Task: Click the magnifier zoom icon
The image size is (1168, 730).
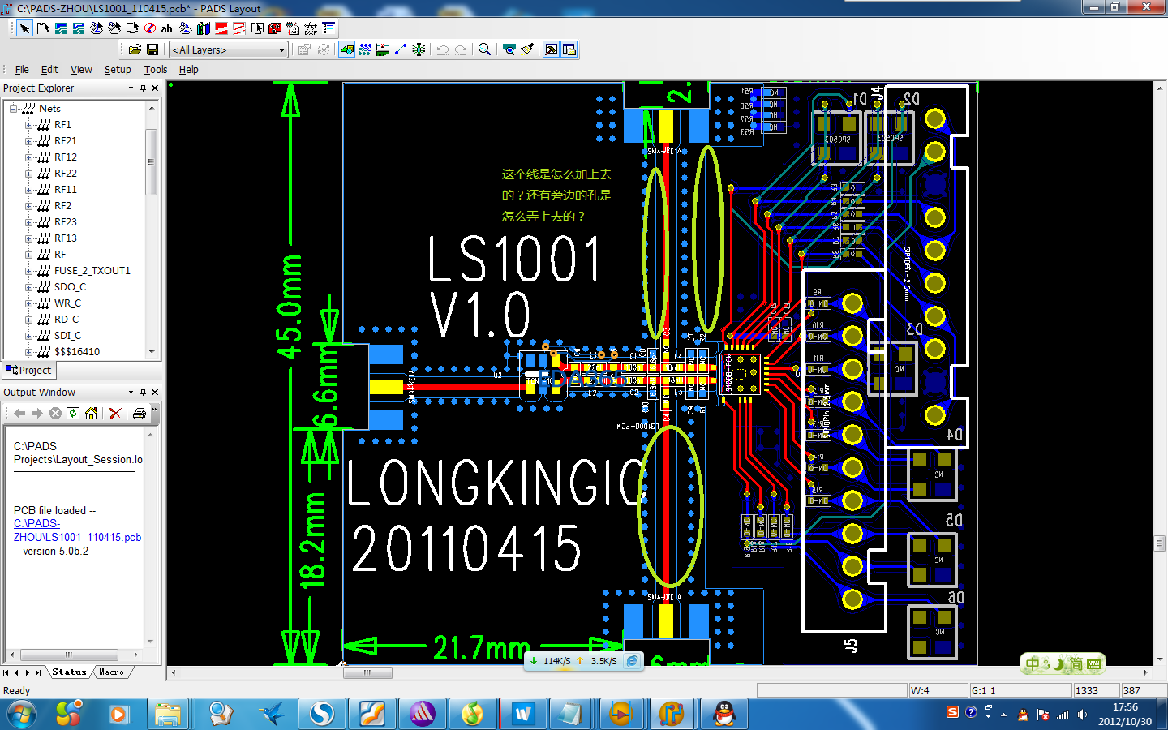Action: [484, 49]
